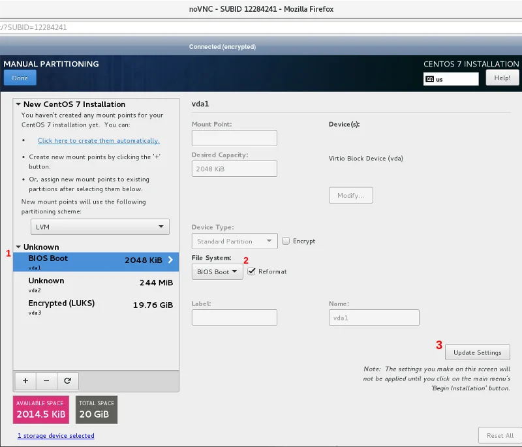This screenshot has width=522, height=447.
Task: Click the Mount Point input field
Action: pos(234,138)
